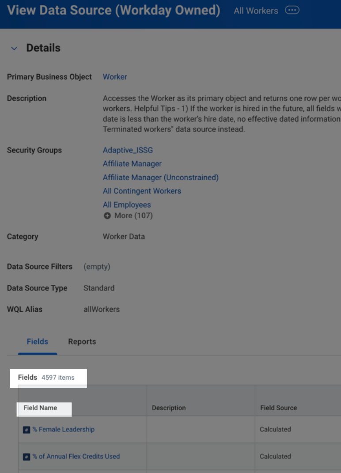The image size is (341, 473).
Task: Collapse the Details section chevron
Action: tap(14, 48)
